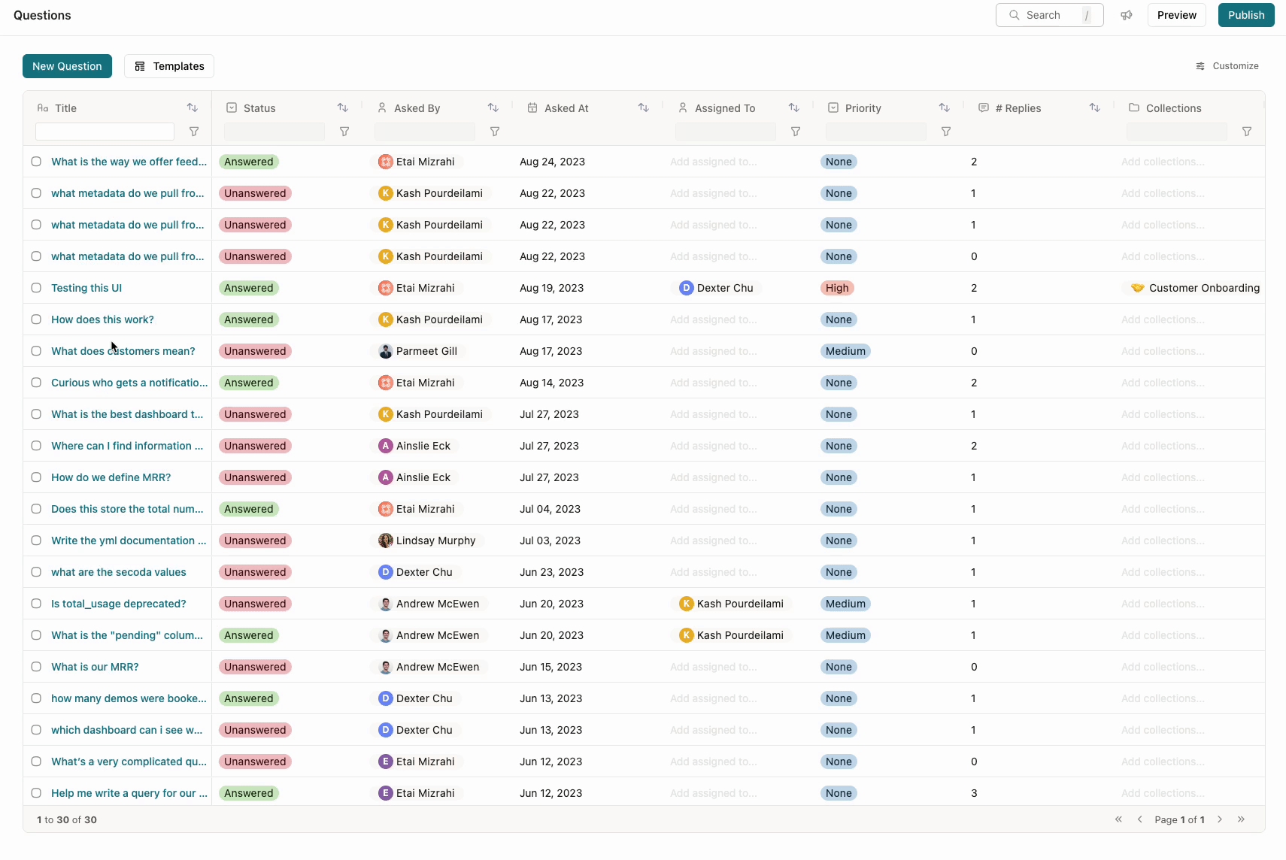Image resolution: width=1286 pixels, height=860 pixels.
Task: Click the sort arrows in Title column
Action: point(193,107)
